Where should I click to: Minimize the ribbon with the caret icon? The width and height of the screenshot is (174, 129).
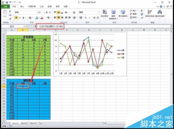coord(158,7)
